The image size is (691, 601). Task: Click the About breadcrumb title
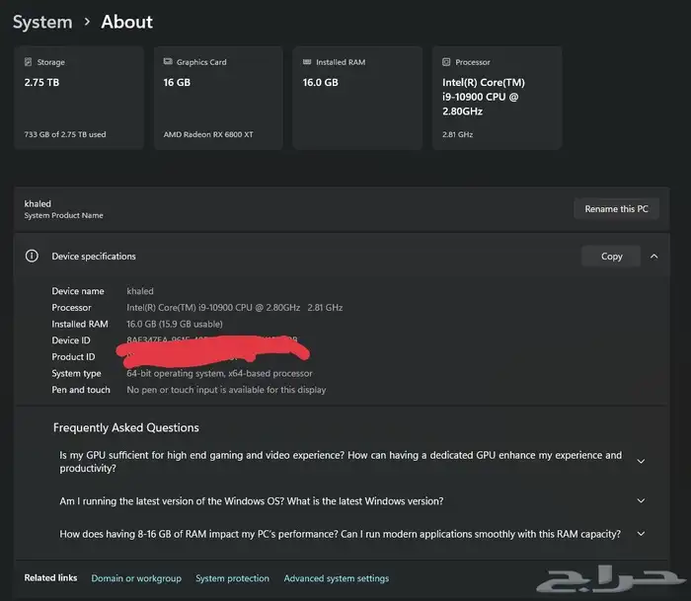point(127,22)
